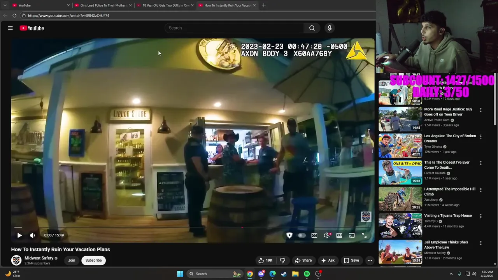Viewport: 498px width, 280px height.
Task: Start voice search with the microphone
Action: pos(330,28)
